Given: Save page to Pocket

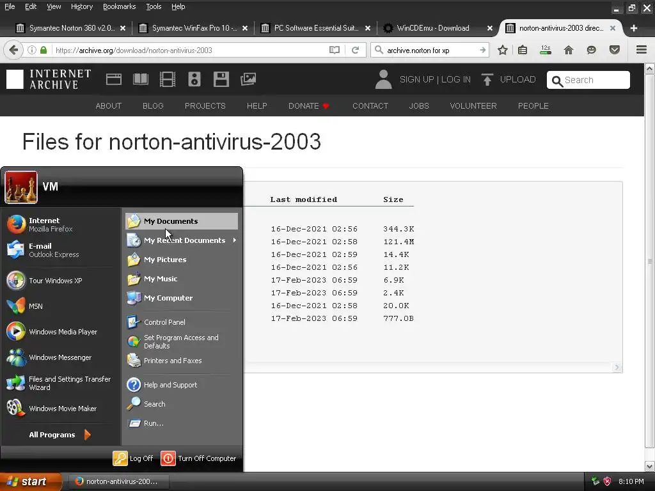Looking at the screenshot, I should click(615, 50).
